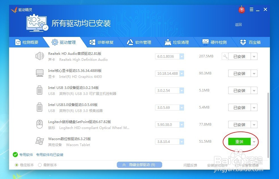Open the 检测概要 tab

[x=27, y=42]
